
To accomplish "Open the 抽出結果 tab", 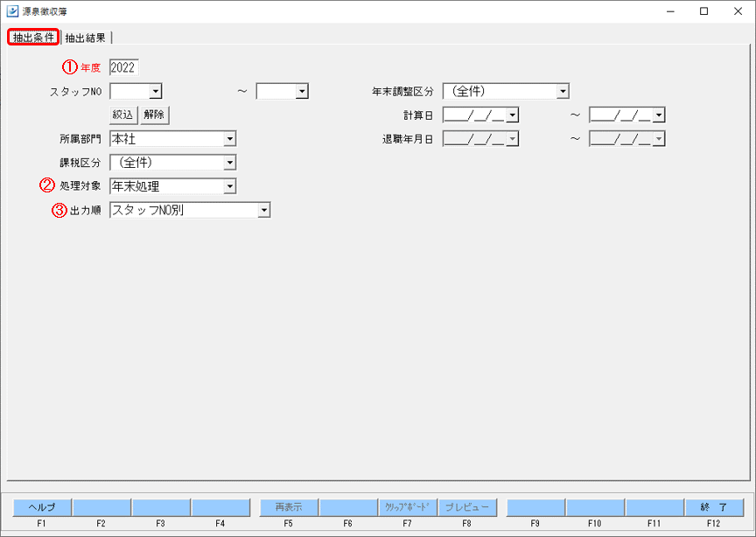I will click(x=86, y=38).
